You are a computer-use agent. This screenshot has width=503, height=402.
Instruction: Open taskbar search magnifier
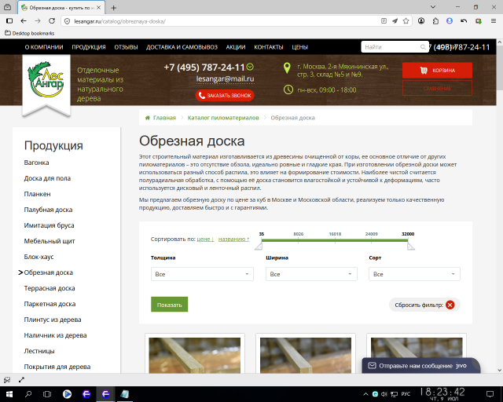pyautogui.click(x=28, y=394)
